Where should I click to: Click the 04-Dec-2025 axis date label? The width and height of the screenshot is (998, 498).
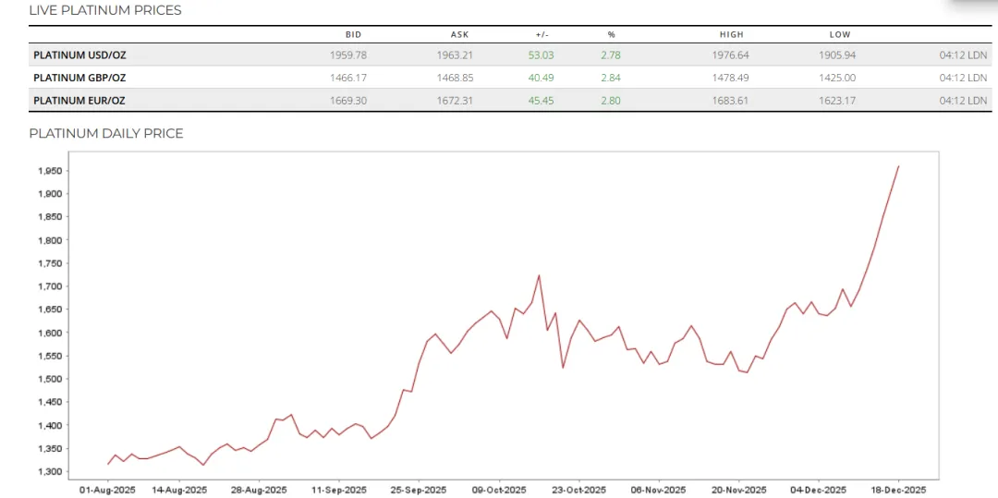click(819, 491)
